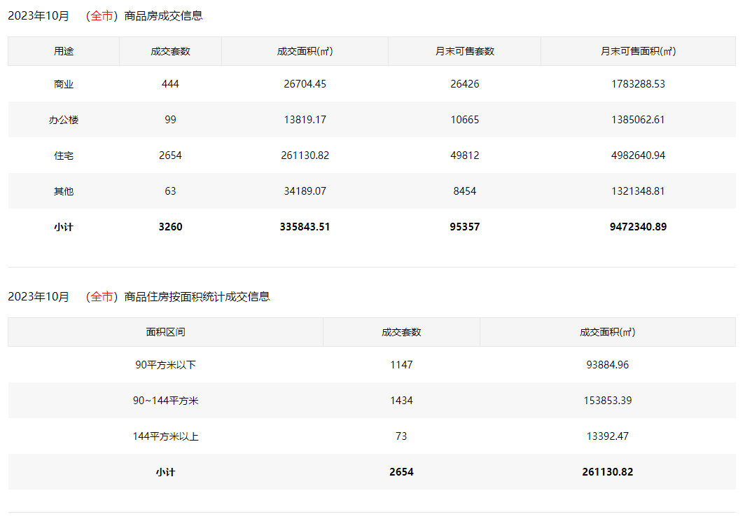Click total 月末可售面积 value 9472340.89
The width and height of the screenshot is (745, 519).
coord(638,227)
